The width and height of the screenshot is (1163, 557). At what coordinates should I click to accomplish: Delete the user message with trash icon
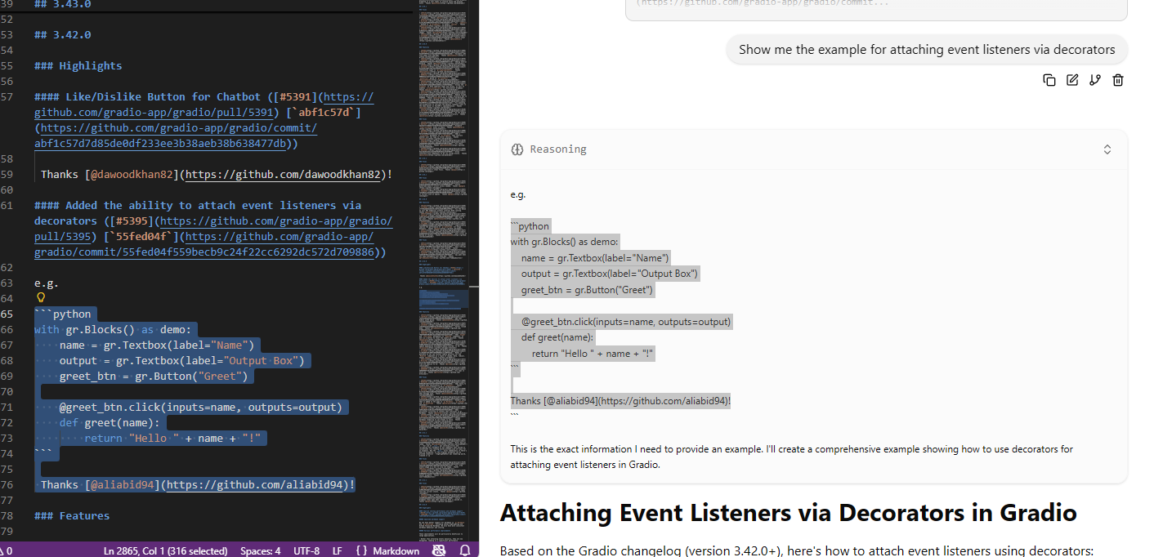tap(1118, 80)
